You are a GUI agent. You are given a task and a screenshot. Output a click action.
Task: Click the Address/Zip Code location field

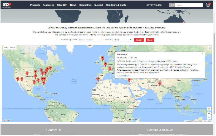pyautogui.click(x=90, y=40)
